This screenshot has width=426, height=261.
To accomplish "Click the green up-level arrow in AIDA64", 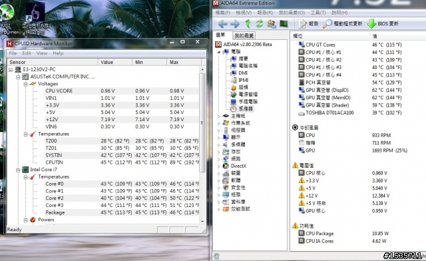I will 248,24.
